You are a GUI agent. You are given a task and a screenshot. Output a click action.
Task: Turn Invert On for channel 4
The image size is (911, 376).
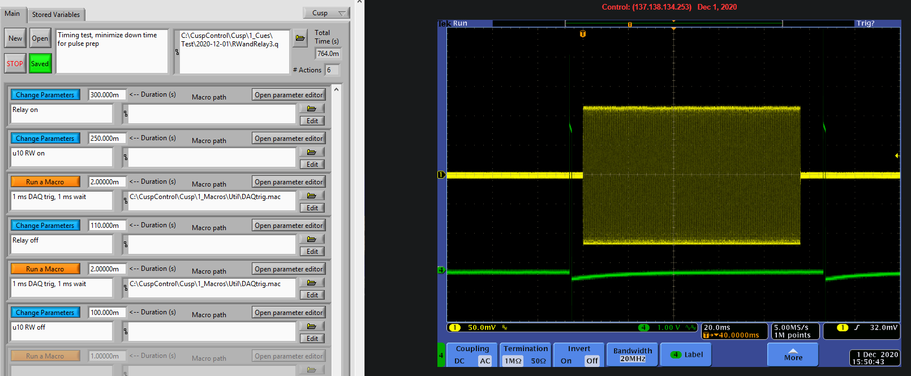click(566, 361)
